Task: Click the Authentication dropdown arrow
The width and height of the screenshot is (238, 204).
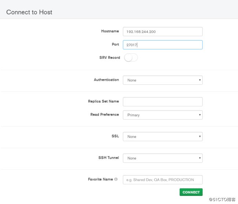Action: click(x=200, y=80)
